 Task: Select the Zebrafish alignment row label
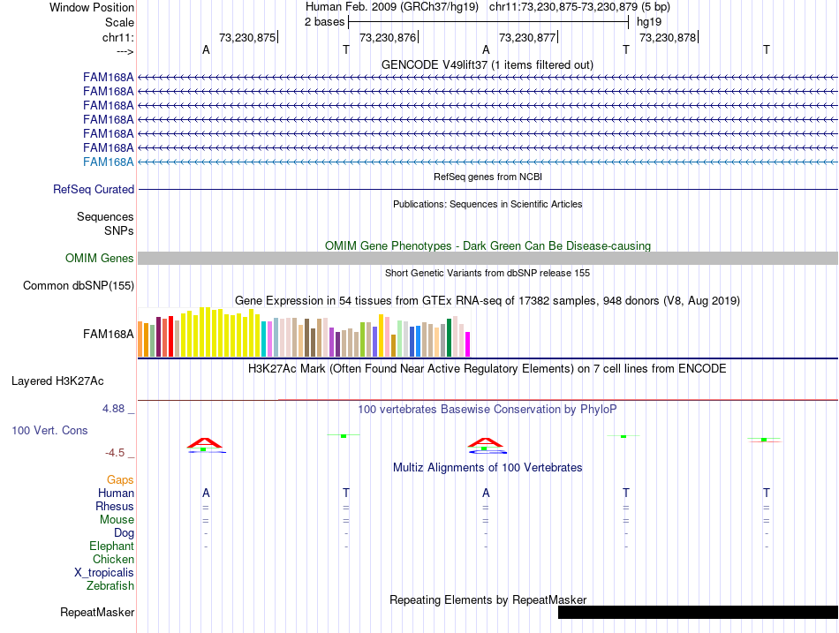click(x=110, y=586)
